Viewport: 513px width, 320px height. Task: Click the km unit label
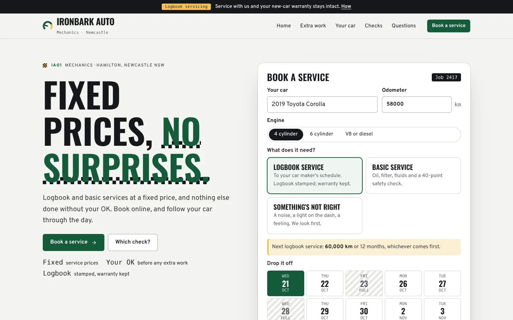(x=458, y=105)
